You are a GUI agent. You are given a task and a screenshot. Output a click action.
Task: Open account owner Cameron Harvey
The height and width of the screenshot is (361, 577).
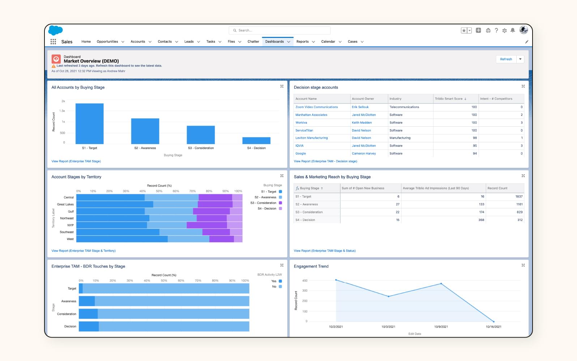(x=364, y=153)
